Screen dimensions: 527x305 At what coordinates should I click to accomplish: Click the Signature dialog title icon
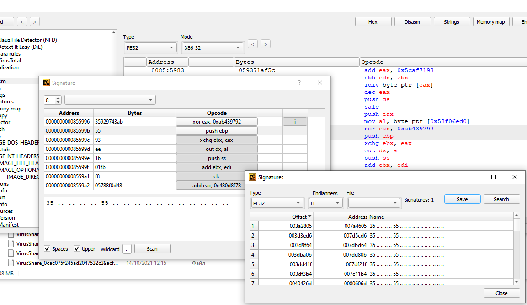tap(46, 83)
